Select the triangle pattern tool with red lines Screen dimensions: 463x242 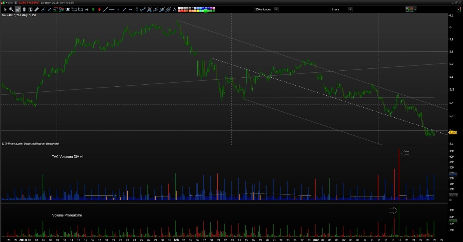62,10
